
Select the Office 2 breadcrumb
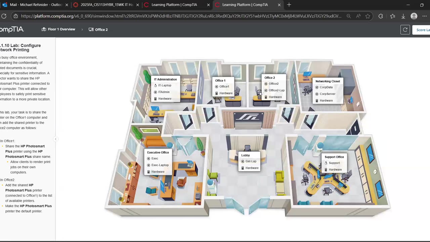coord(98,30)
